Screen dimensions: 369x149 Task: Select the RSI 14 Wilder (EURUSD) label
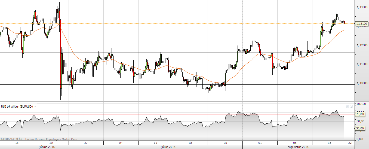[17, 107]
